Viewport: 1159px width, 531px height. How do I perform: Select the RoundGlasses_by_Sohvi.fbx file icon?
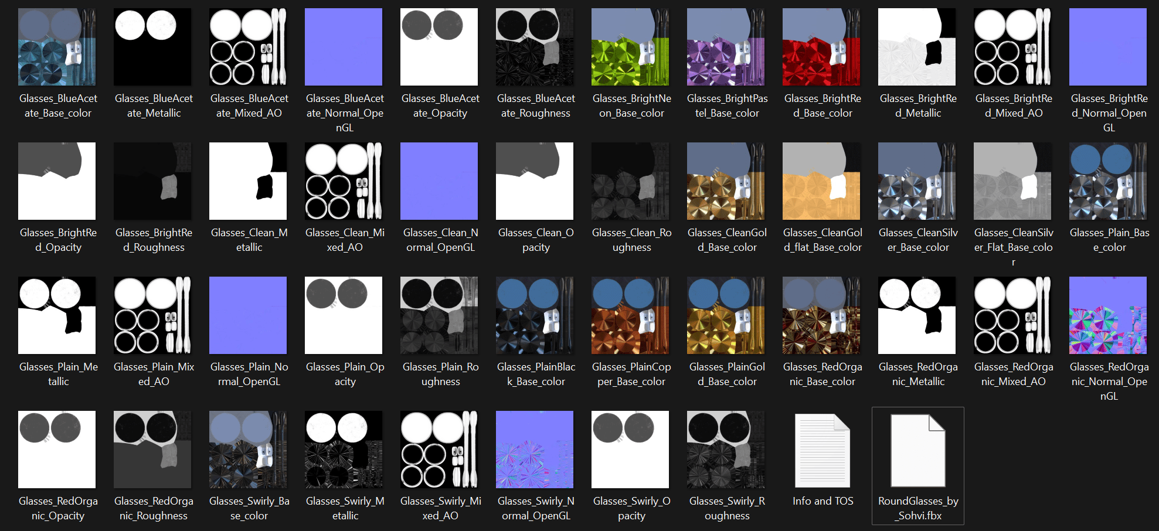918,450
